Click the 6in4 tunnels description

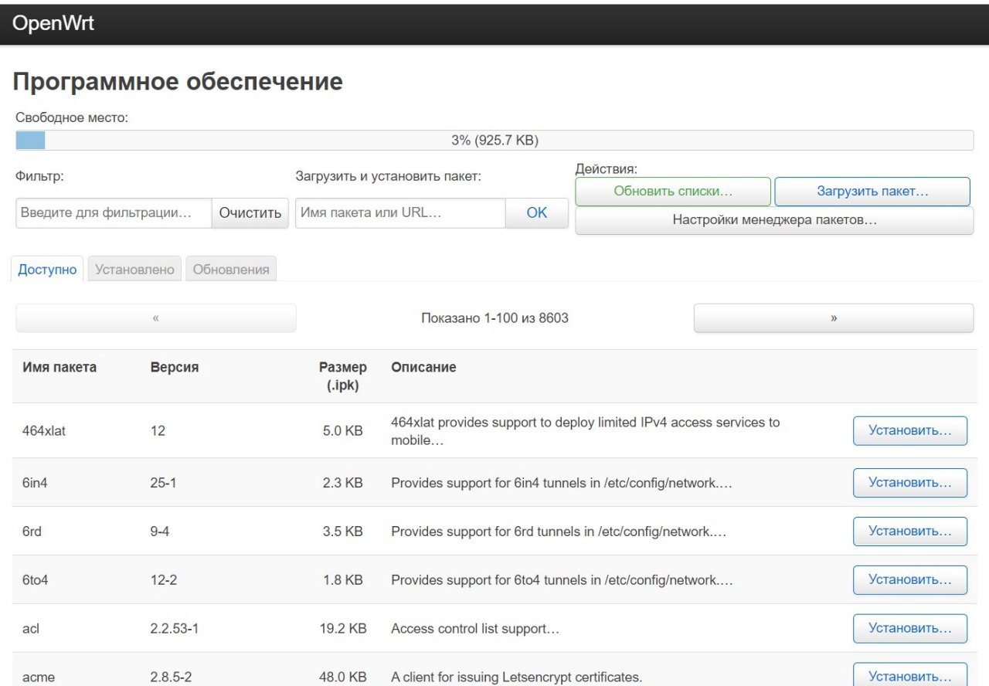[x=562, y=484]
